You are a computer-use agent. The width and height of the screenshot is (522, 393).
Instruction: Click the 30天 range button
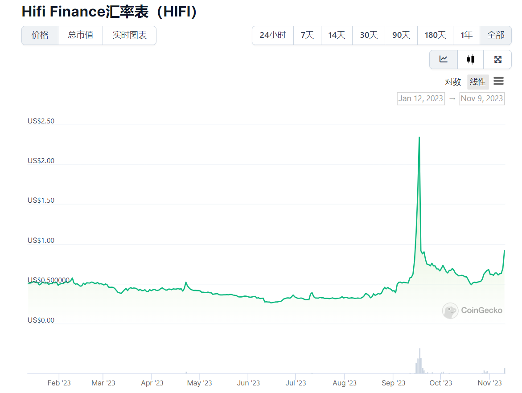[368, 35]
